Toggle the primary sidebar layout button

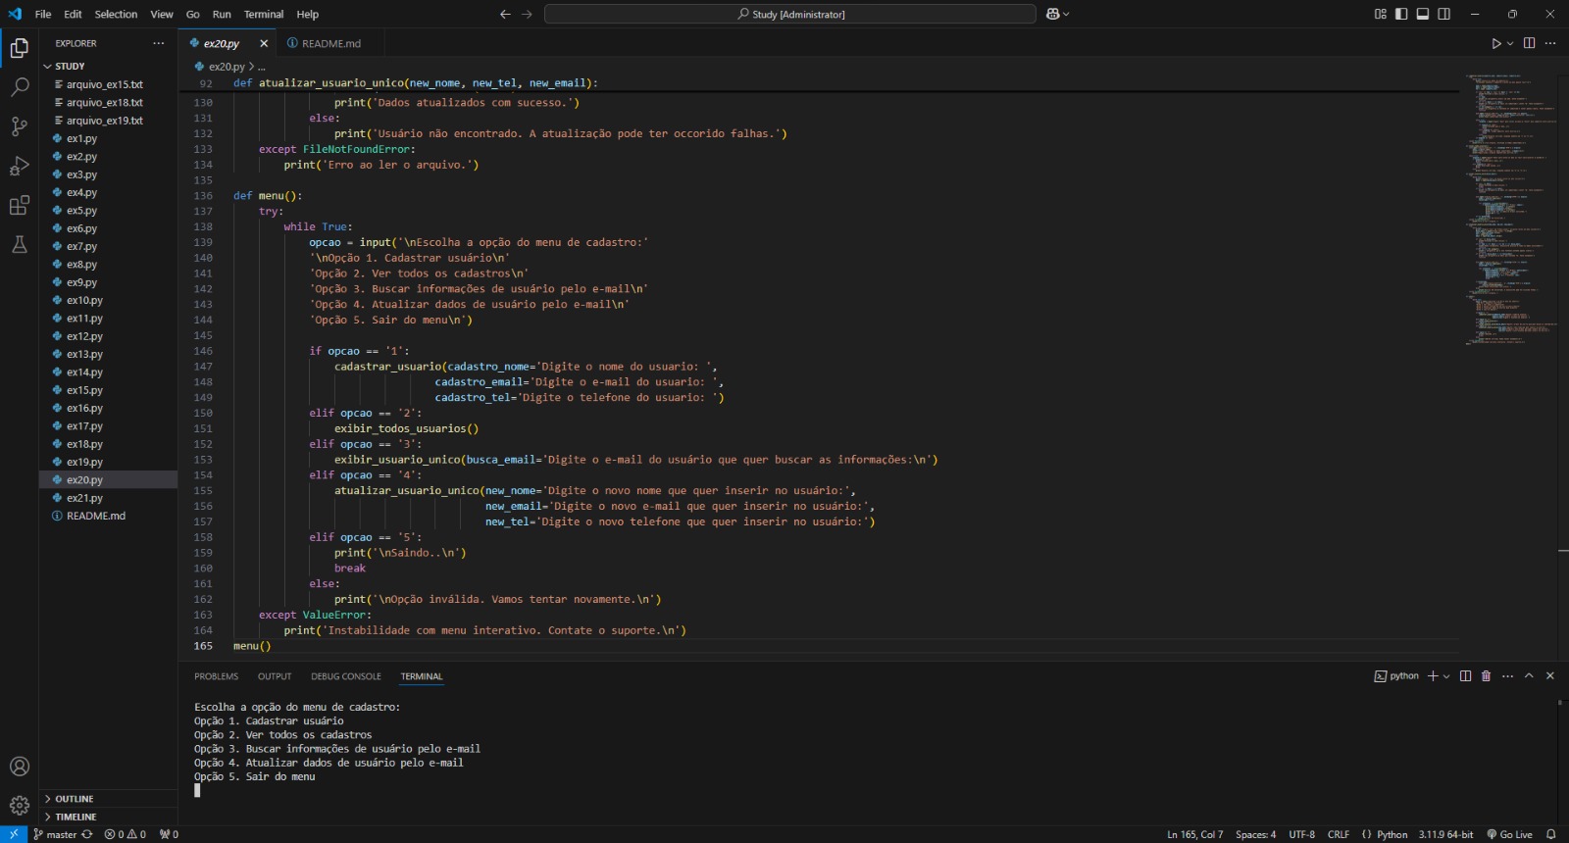click(1401, 14)
